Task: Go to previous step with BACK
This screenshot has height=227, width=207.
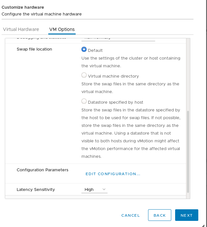Action: (160, 215)
